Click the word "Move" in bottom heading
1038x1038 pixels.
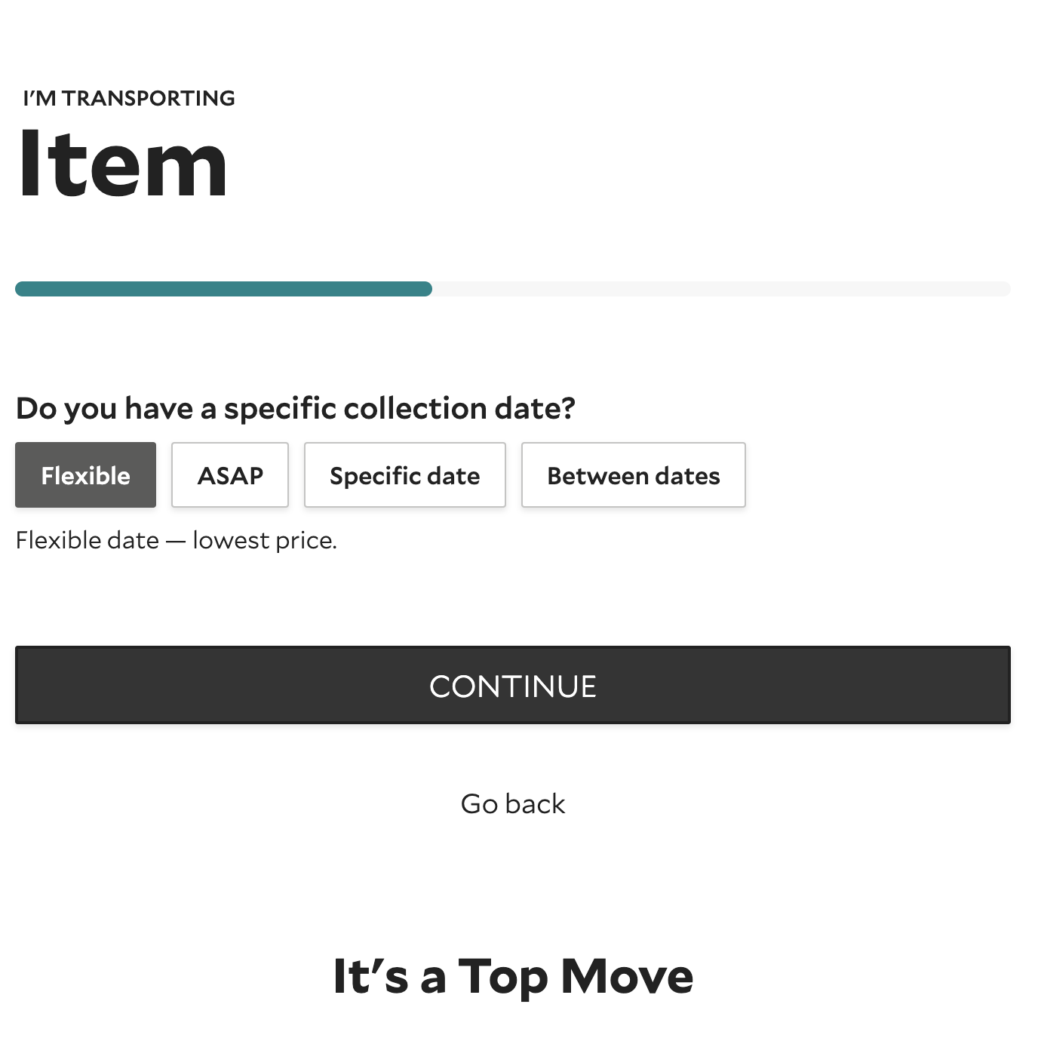627,976
